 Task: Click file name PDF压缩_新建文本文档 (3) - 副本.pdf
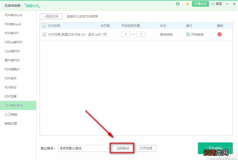click(75, 35)
